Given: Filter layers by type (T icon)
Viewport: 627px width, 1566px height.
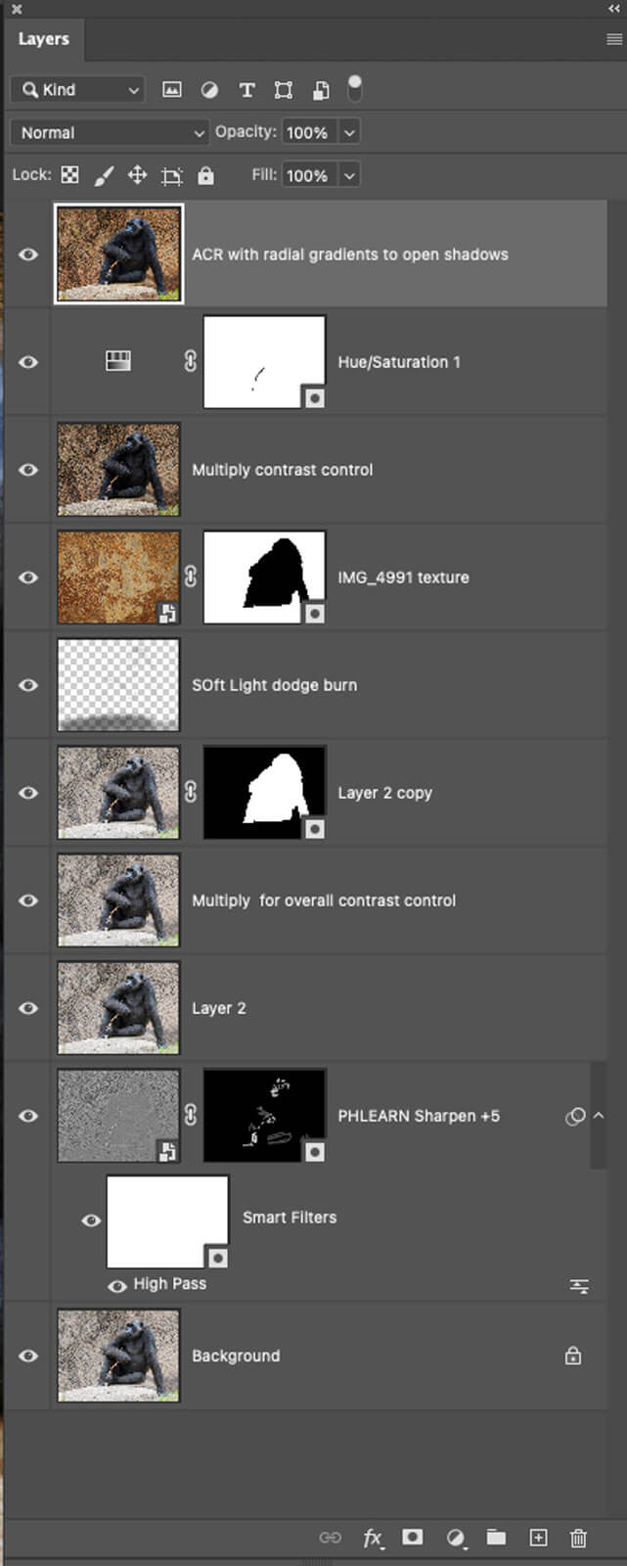Looking at the screenshot, I should (x=246, y=90).
